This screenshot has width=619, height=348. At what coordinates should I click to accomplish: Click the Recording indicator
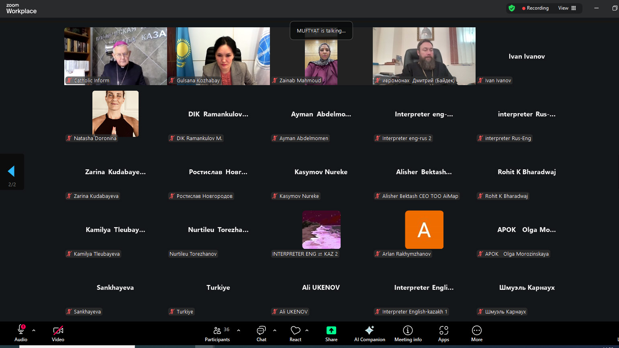tap(535, 8)
